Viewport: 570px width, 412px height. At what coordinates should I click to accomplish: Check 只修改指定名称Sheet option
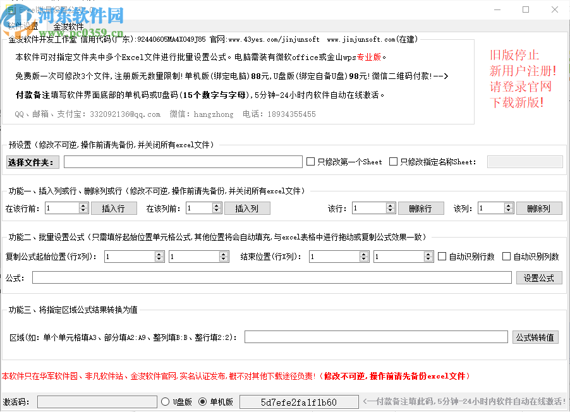click(x=392, y=161)
